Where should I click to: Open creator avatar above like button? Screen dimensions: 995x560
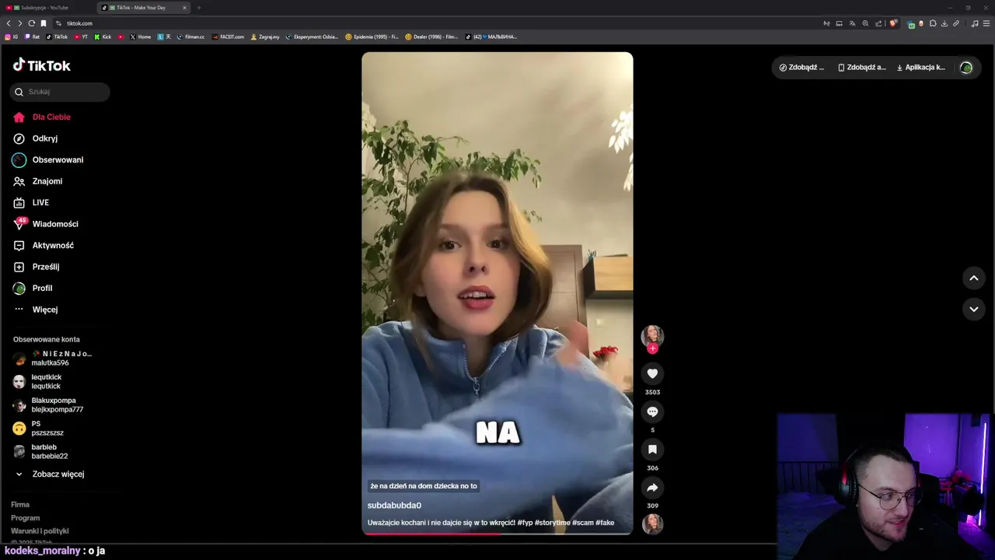coord(652,335)
